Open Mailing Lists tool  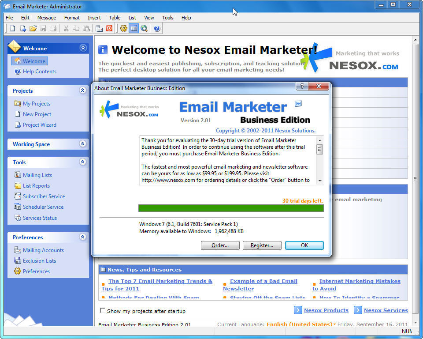pyautogui.click(x=33, y=175)
